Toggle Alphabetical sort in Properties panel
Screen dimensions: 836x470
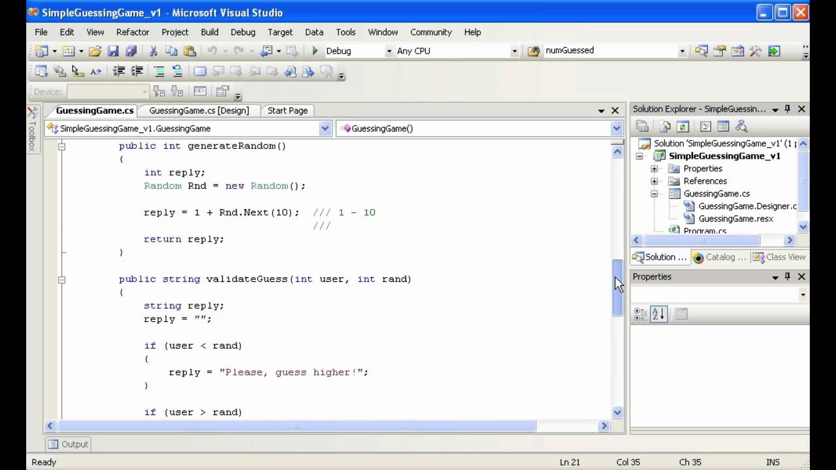point(658,314)
